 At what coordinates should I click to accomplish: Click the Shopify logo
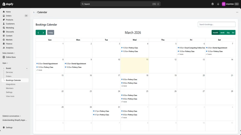[8, 4]
